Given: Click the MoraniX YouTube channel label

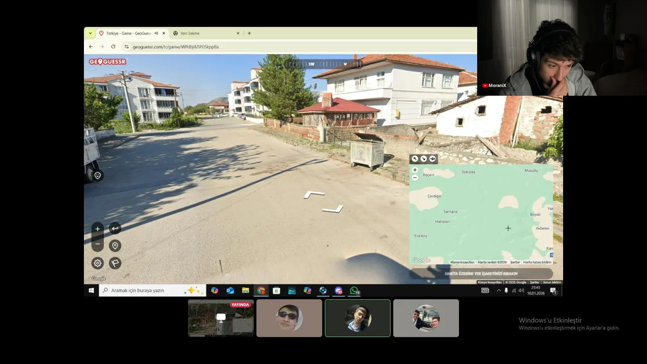Looking at the screenshot, I should pos(494,85).
